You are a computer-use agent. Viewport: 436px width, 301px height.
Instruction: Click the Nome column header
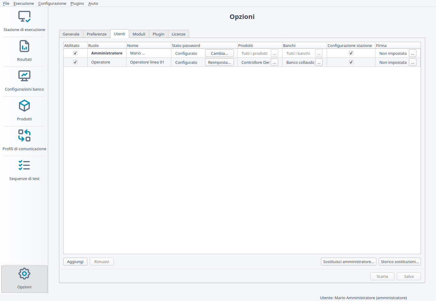click(x=149, y=45)
